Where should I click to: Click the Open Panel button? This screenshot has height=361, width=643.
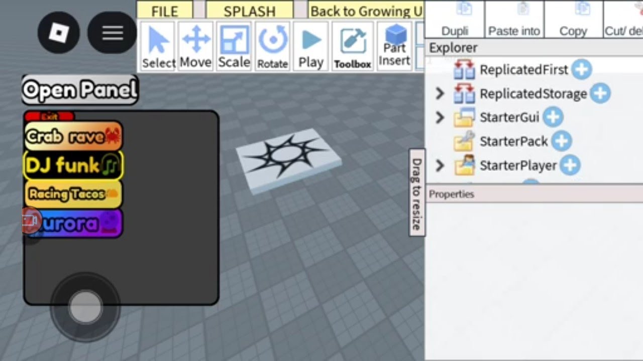[80, 90]
